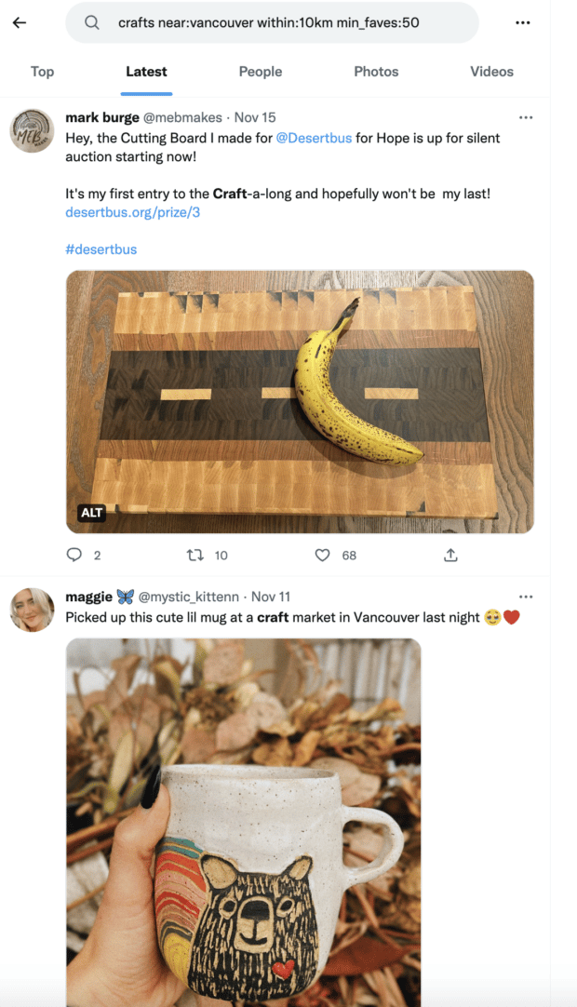Switch to the Videos tab
This screenshot has width=577, height=1007.
(x=491, y=72)
